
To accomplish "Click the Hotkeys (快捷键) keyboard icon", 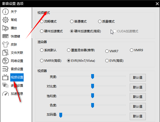I will (x=5, y=36).
